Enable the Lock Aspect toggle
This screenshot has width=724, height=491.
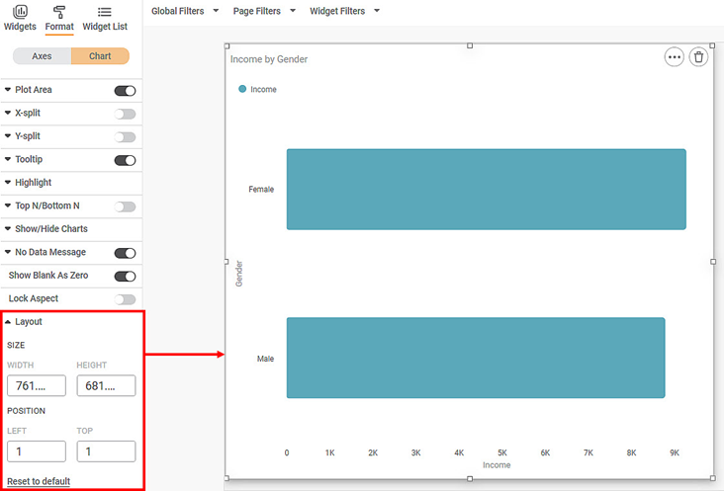point(125,299)
